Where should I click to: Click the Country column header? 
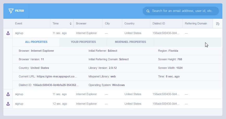(x=129, y=23)
